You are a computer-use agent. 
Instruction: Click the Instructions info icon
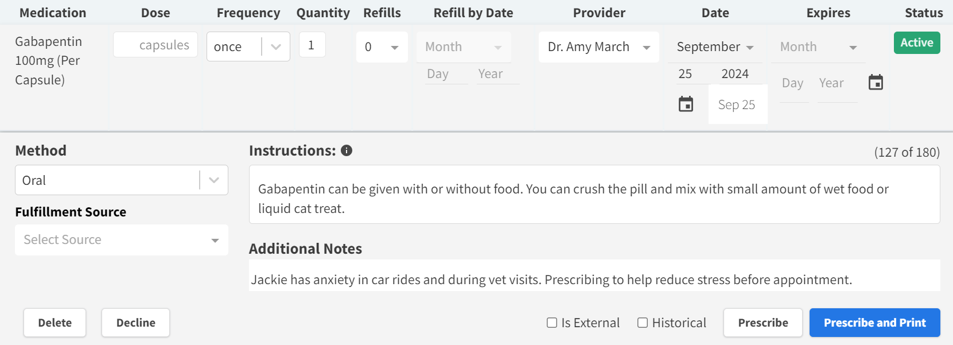pyautogui.click(x=345, y=150)
